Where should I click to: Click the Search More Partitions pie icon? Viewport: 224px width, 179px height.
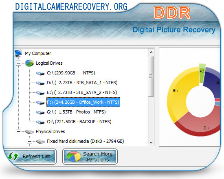[x=74, y=157]
